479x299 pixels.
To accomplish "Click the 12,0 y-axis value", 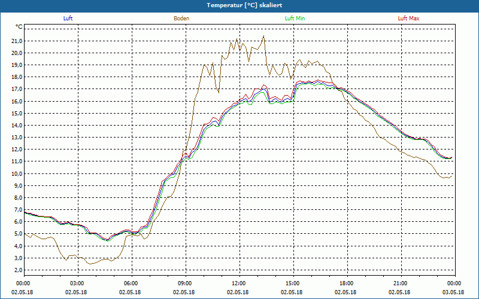I will (x=17, y=149).
